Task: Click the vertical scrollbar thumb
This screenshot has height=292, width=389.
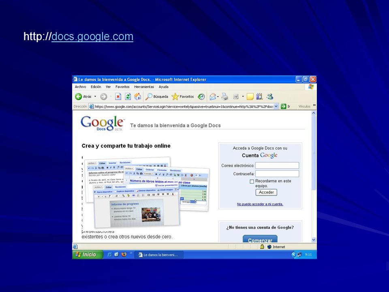Action: pos(314,153)
